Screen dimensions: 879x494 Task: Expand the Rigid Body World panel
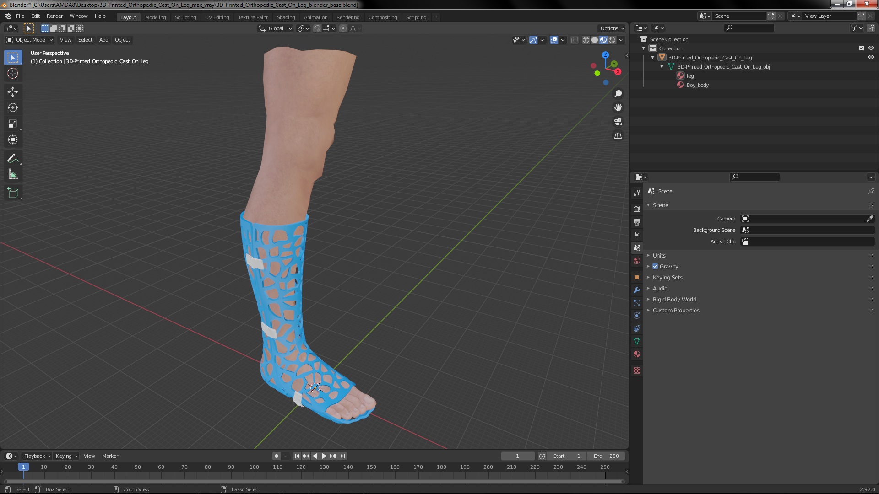pos(674,300)
